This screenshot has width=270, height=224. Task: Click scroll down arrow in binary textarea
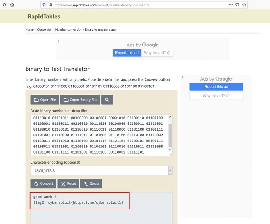click(170, 150)
